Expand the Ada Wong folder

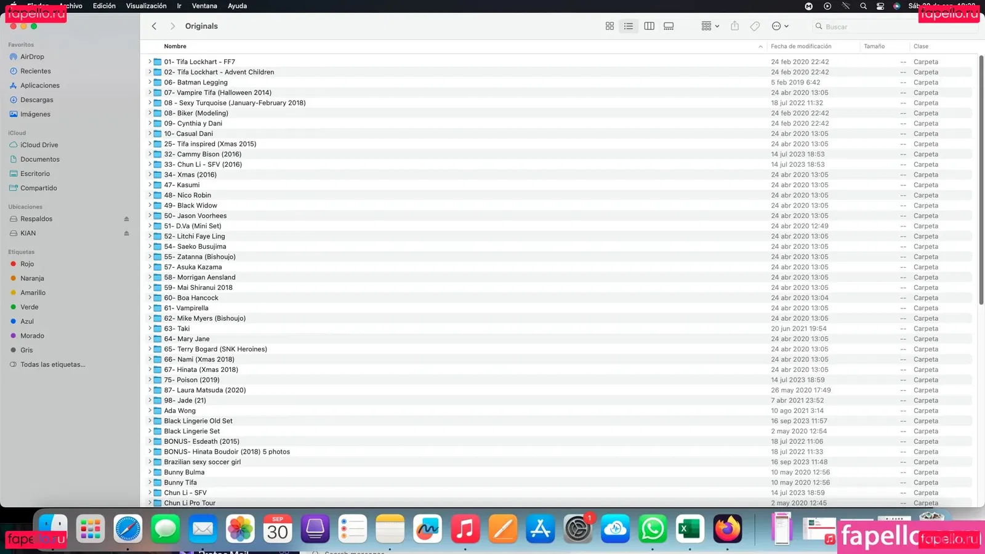(150, 411)
